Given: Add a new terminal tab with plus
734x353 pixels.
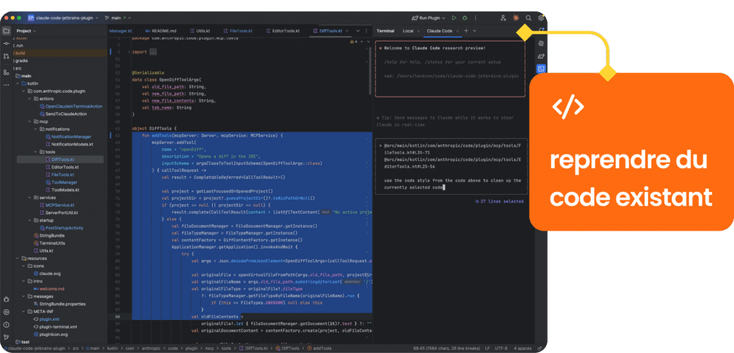Looking at the screenshot, I should (x=466, y=31).
